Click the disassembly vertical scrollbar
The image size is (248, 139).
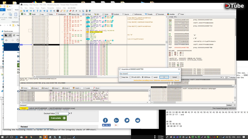(x=166, y=46)
